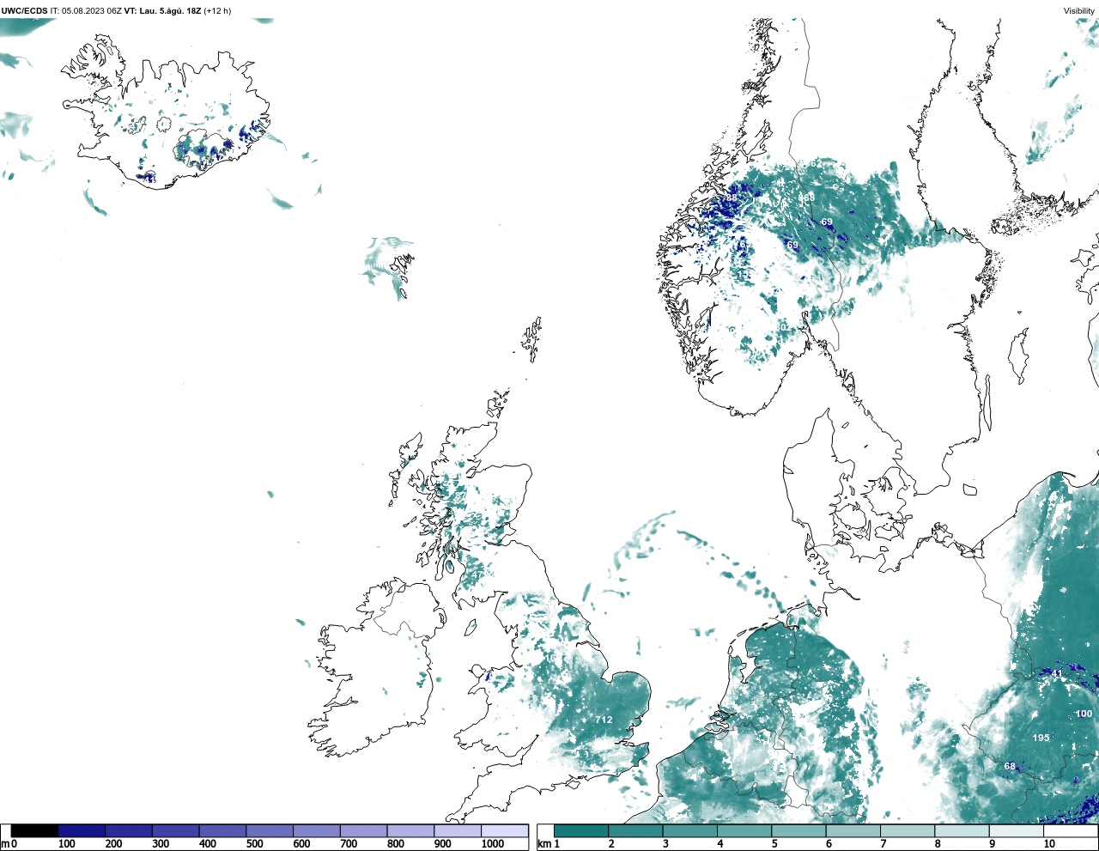The height and width of the screenshot is (851, 1099).
Task: Click the 9–10 km near-white legend swatch
Action: (x=1017, y=830)
